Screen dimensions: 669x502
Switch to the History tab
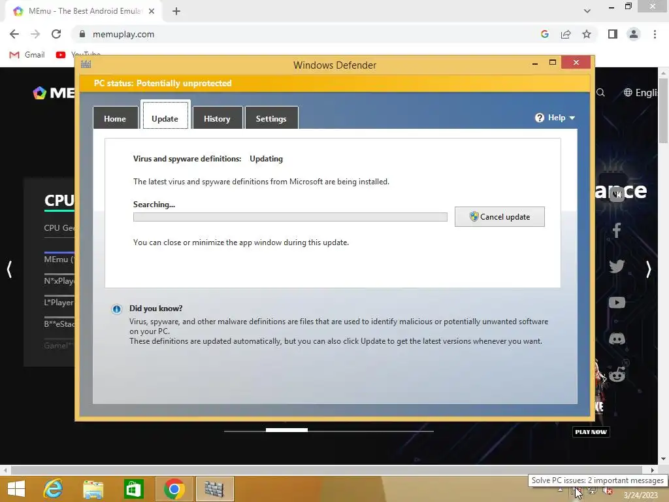217,118
